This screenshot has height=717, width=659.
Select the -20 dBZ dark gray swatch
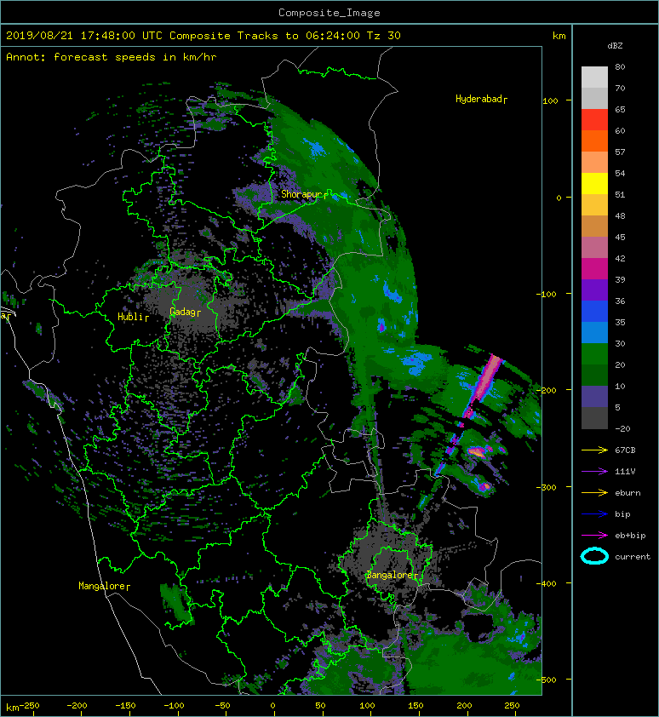point(594,418)
